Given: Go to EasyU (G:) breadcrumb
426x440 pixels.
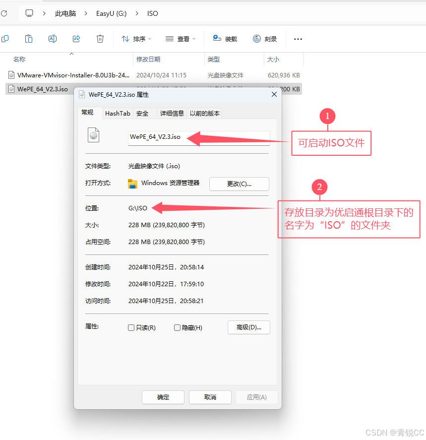Looking at the screenshot, I should tap(112, 13).
